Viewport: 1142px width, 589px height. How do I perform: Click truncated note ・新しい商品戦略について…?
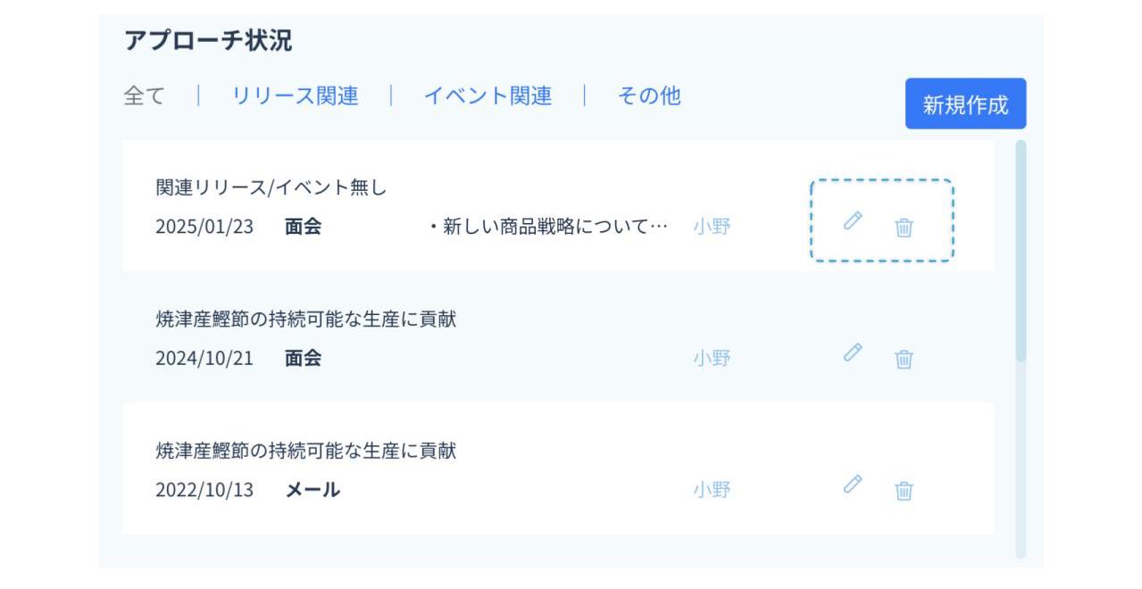[x=548, y=227]
